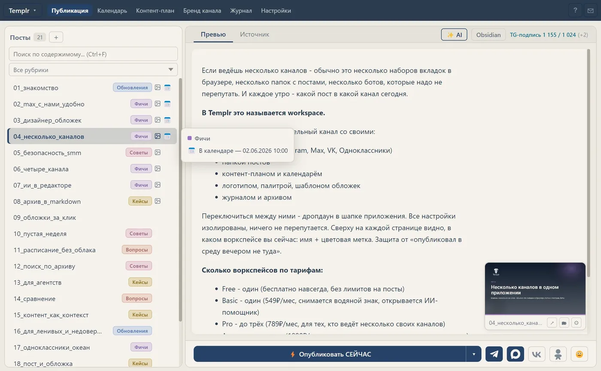Select post 14_сравнение
Screen dimensions: 601x371
pyautogui.click(x=92, y=298)
